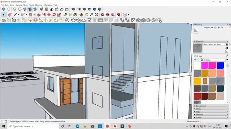Click the material name input field
Image resolution: width=231 pixels, height=129 pixels.
(x=214, y=44)
